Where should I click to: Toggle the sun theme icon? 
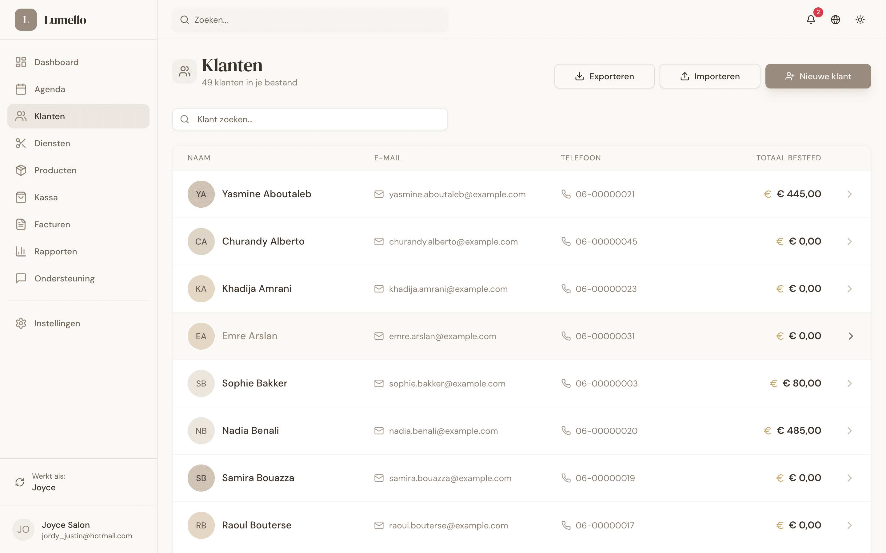point(860,20)
